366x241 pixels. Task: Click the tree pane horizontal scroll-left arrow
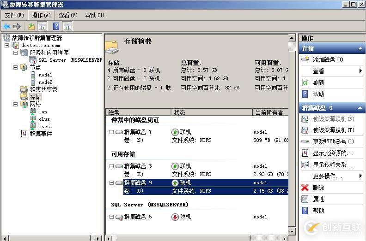pyautogui.click(x=5, y=238)
